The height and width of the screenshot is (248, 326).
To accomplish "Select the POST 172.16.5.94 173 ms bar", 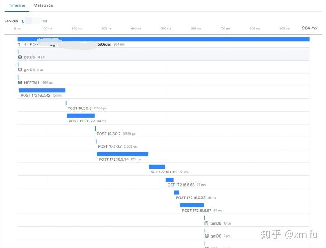I will click(122, 154).
